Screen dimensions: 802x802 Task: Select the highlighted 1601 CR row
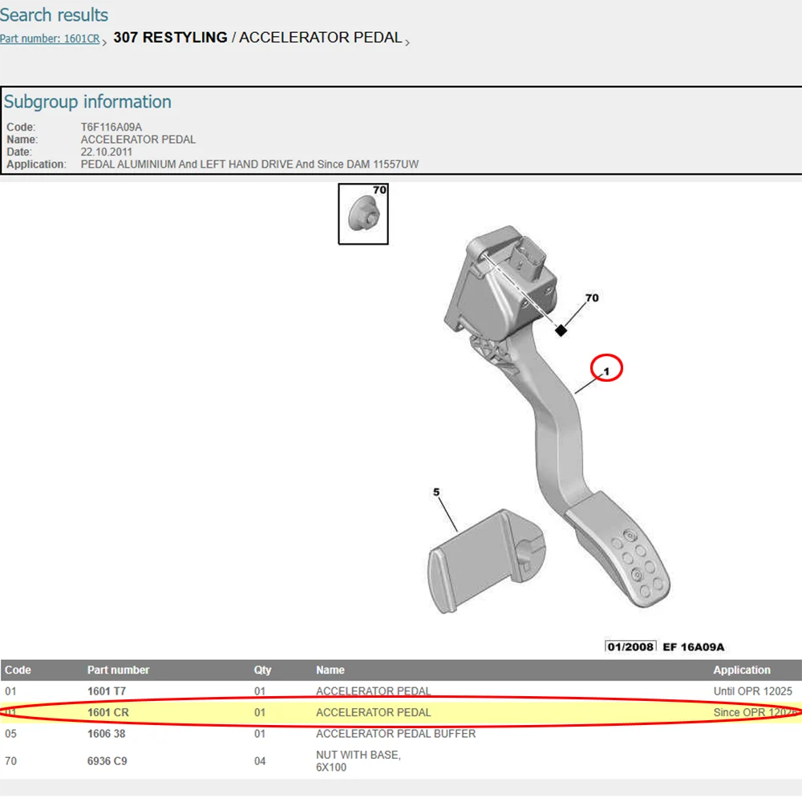[401, 712]
